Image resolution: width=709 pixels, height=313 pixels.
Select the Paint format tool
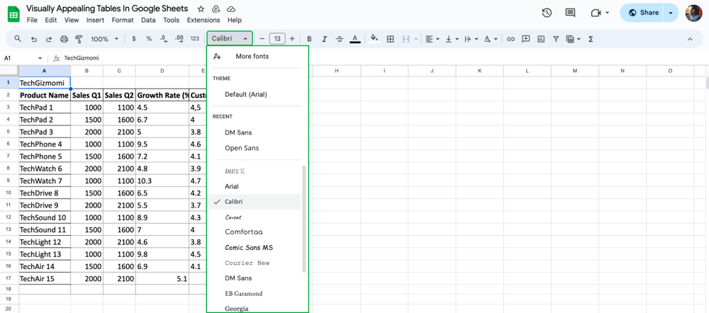[x=79, y=39]
